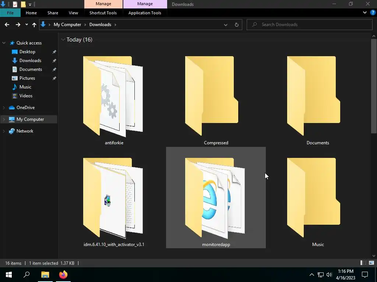377x282 pixels.
Task: Expand the Network tree node
Action: (x=4, y=131)
